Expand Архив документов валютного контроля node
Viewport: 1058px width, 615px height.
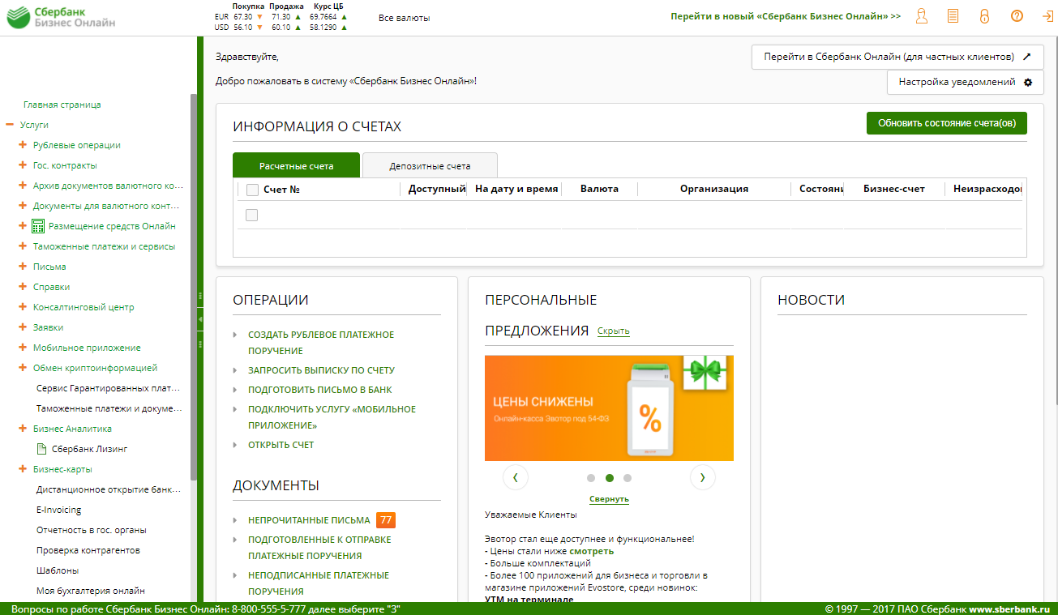[x=23, y=186]
